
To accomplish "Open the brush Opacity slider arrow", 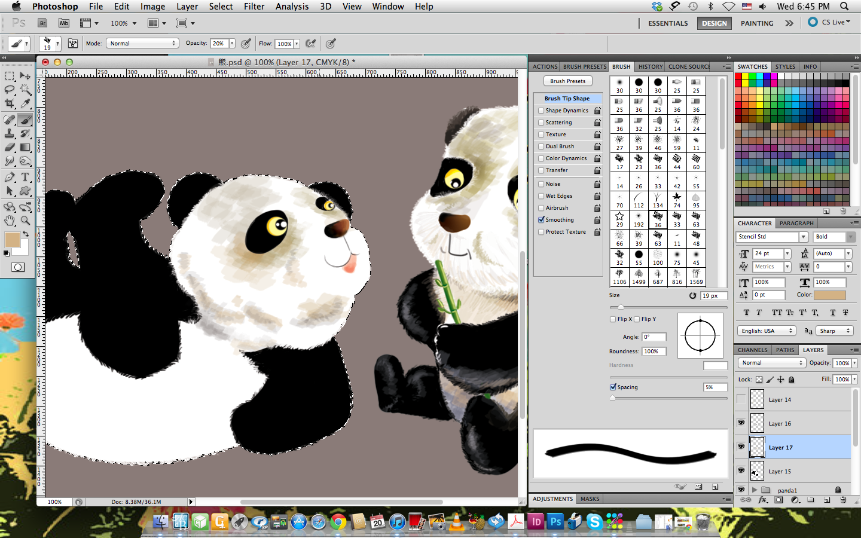I will pyautogui.click(x=231, y=44).
